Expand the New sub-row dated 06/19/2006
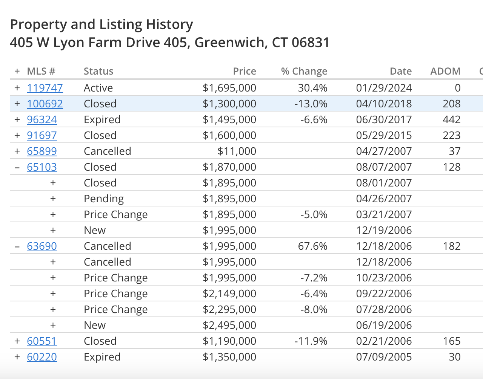Image resolution: width=483 pixels, height=379 pixels. (53, 325)
